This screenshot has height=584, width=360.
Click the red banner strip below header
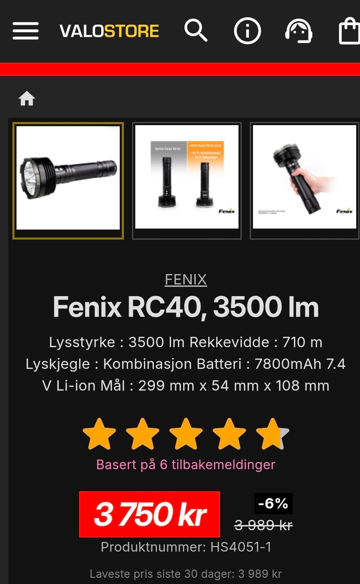pyautogui.click(x=180, y=69)
